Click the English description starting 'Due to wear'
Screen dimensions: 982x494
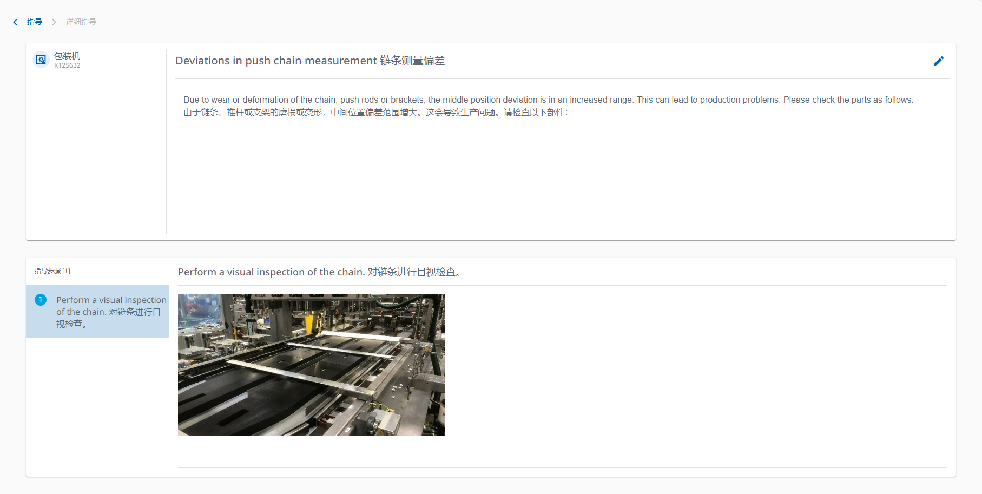click(x=548, y=100)
